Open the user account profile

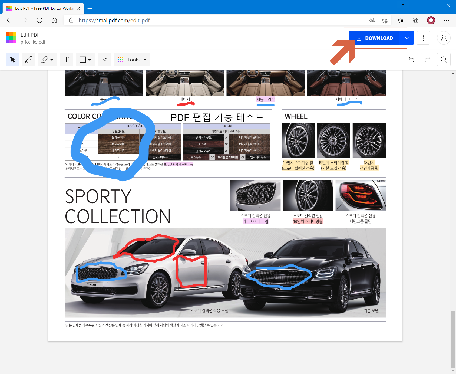point(444,38)
